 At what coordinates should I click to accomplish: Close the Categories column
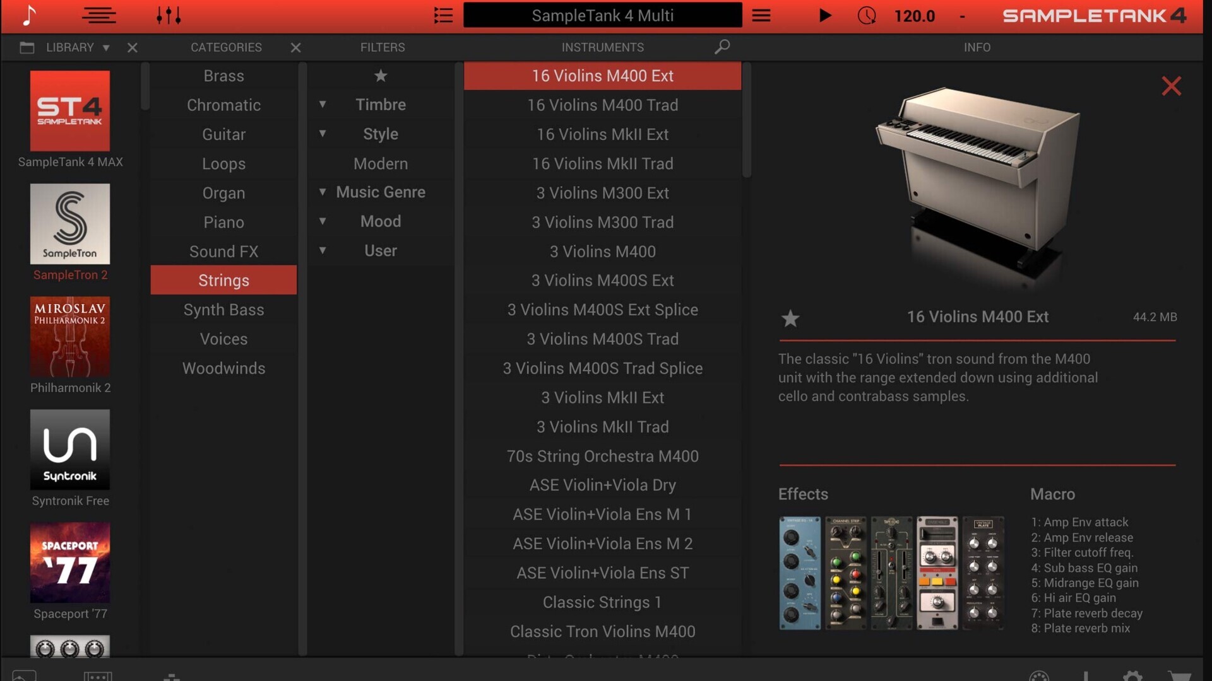click(x=295, y=47)
